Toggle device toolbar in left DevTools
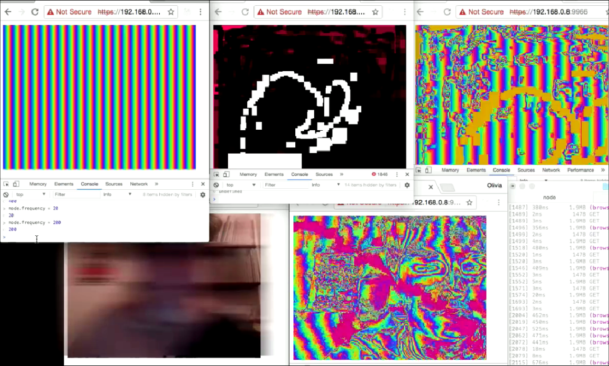This screenshot has width=609, height=366. (16, 184)
